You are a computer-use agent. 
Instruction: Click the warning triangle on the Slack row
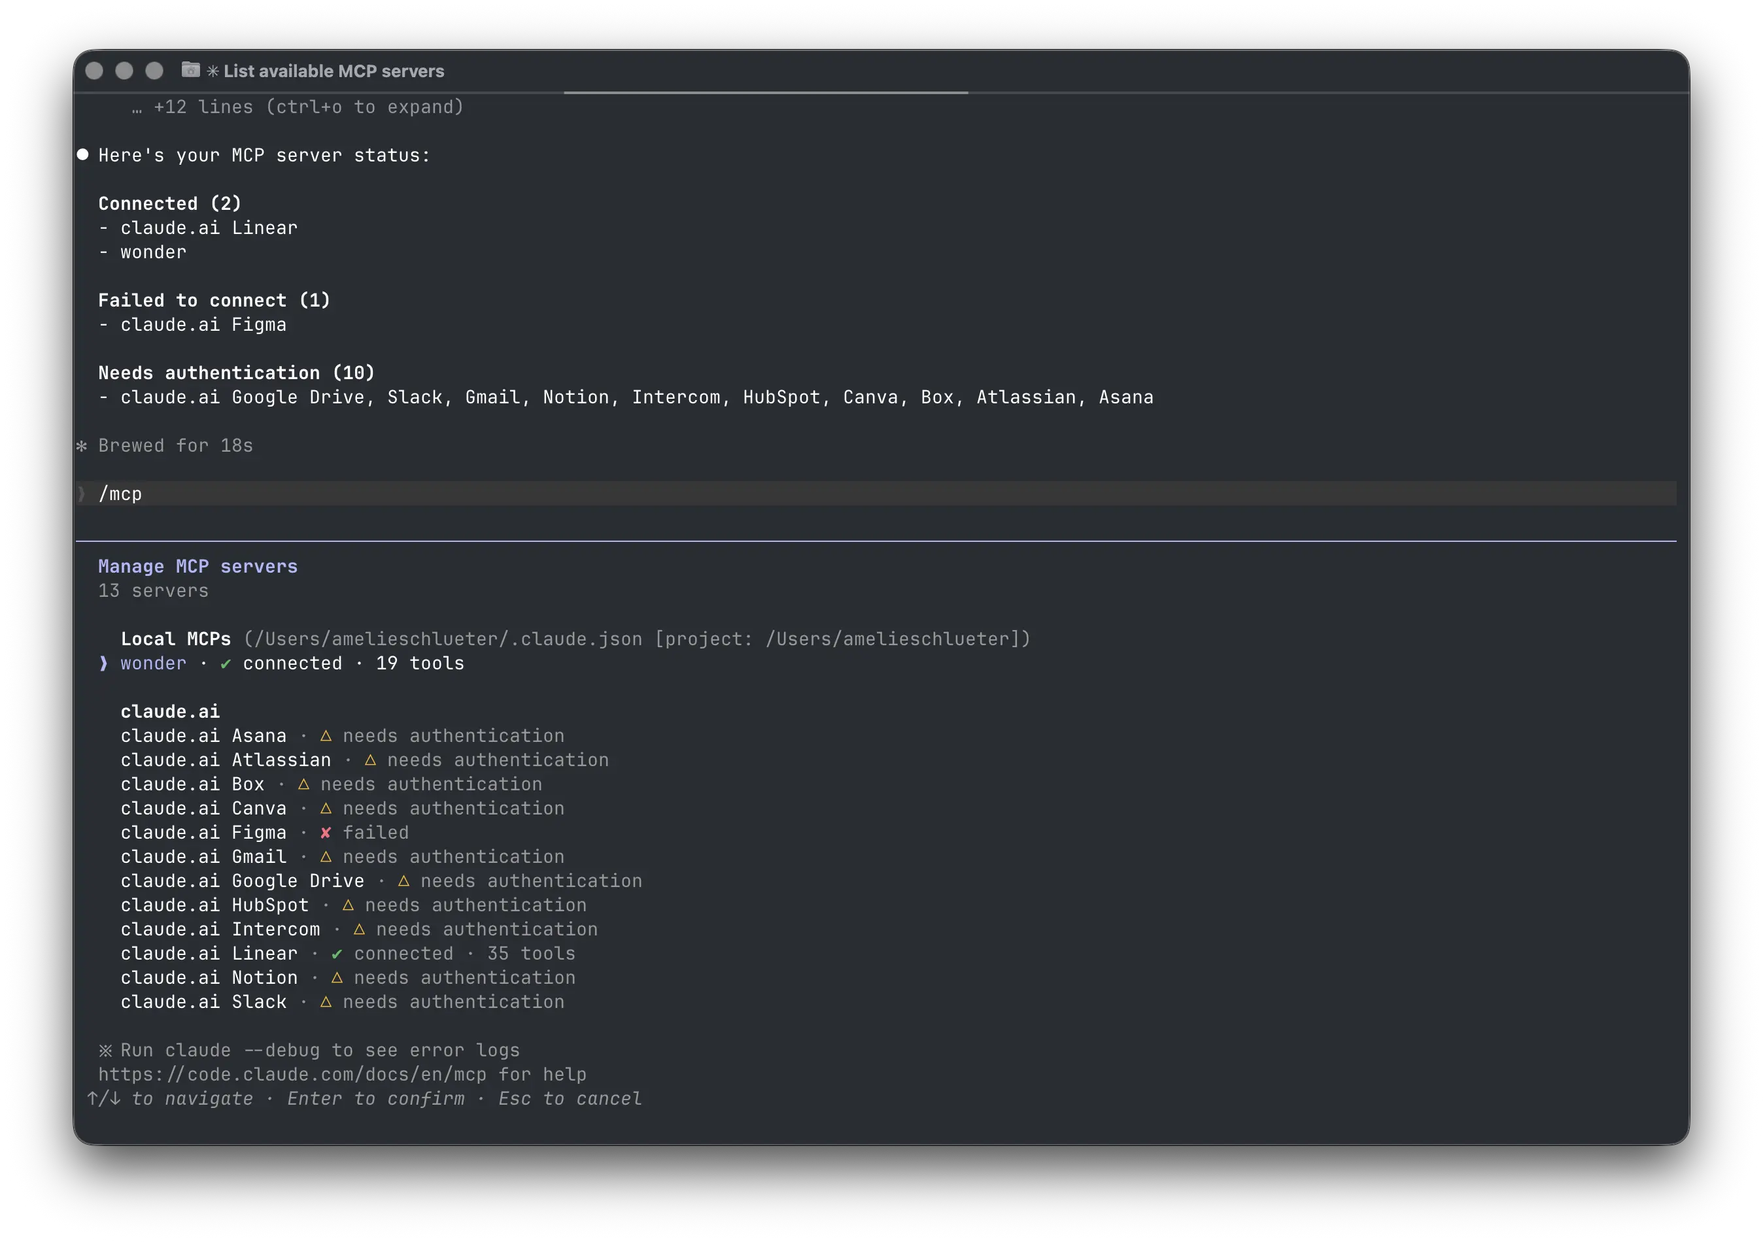coord(326,1001)
